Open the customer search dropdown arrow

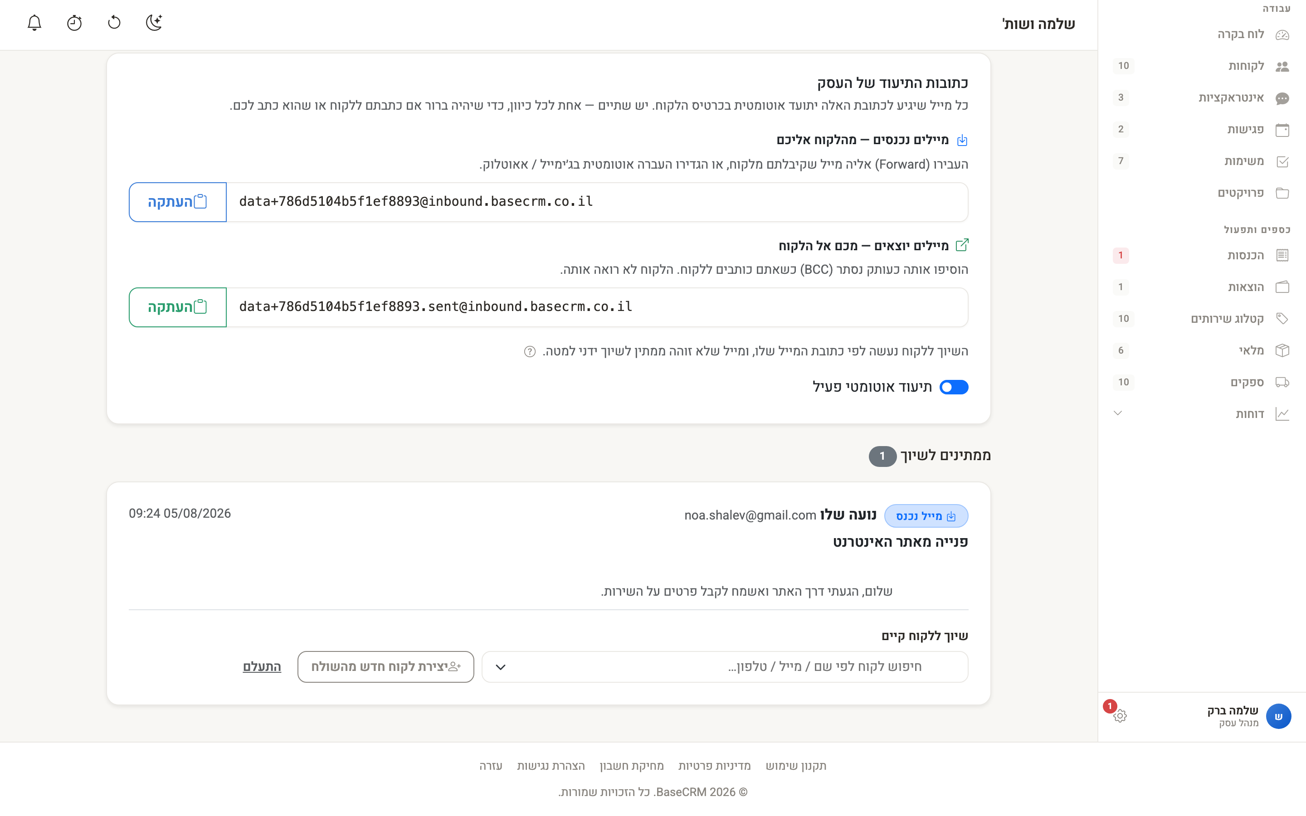(500, 667)
